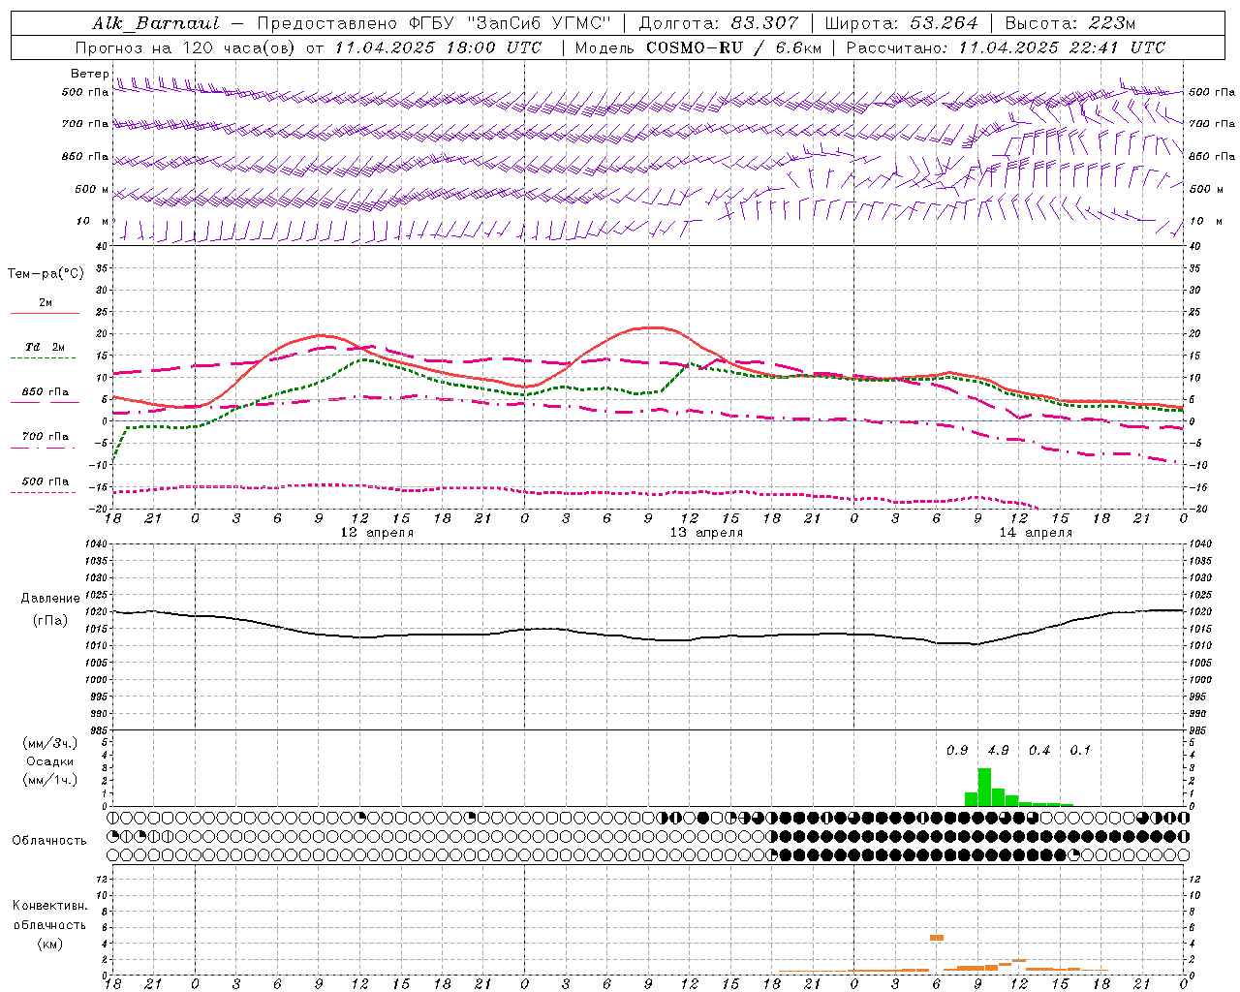
Task: Click the 12 апреля date label
Action: tap(377, 533)
